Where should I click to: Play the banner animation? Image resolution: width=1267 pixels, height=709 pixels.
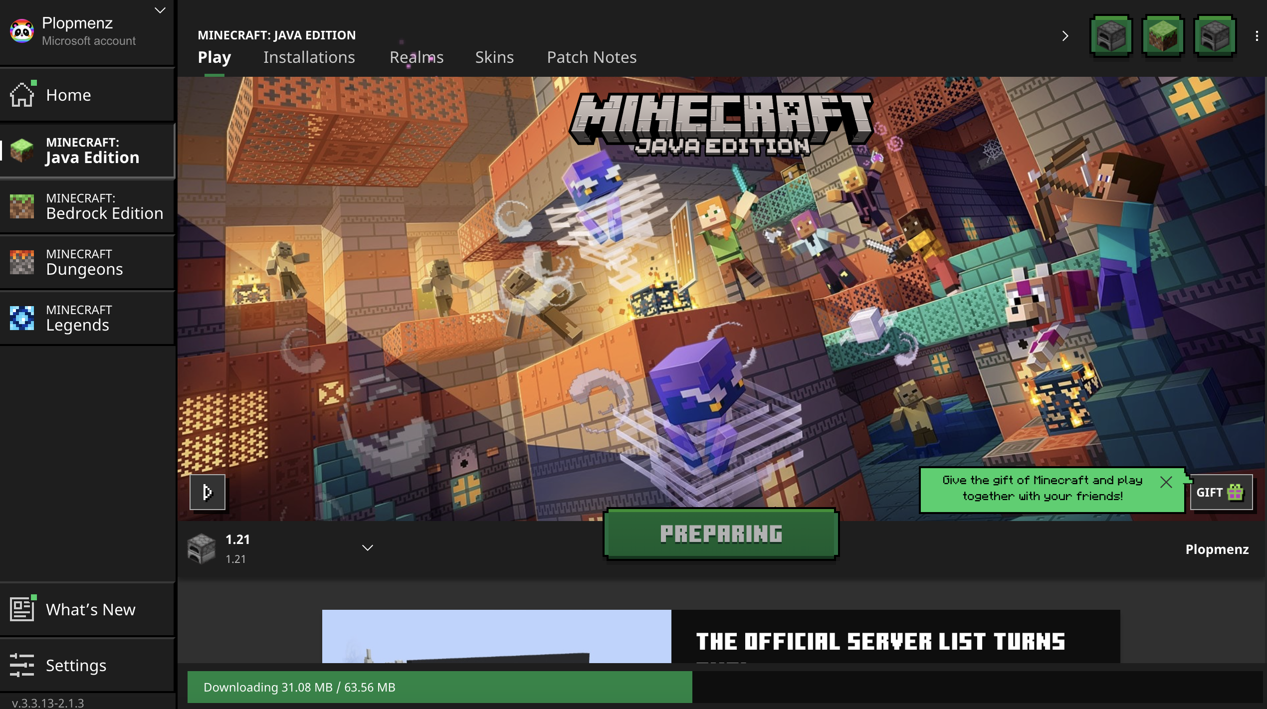pos(208,492)
